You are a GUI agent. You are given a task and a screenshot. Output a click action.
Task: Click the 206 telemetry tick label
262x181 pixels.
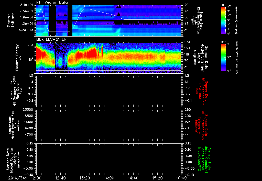pyautogui.click(x=187, y=116)
